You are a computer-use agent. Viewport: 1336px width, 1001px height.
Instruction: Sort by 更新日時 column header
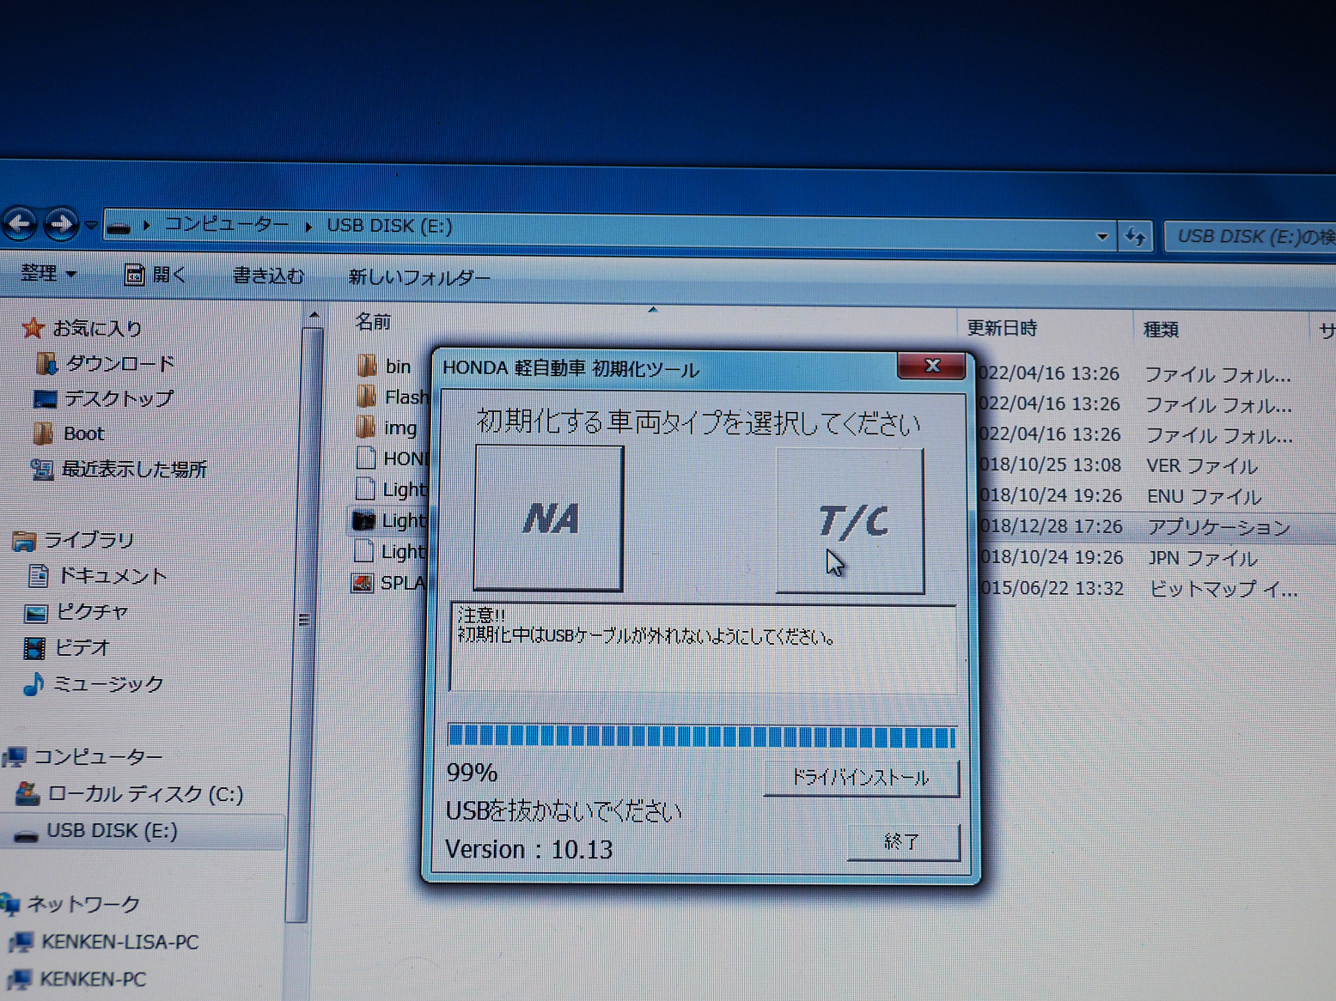1002,328
